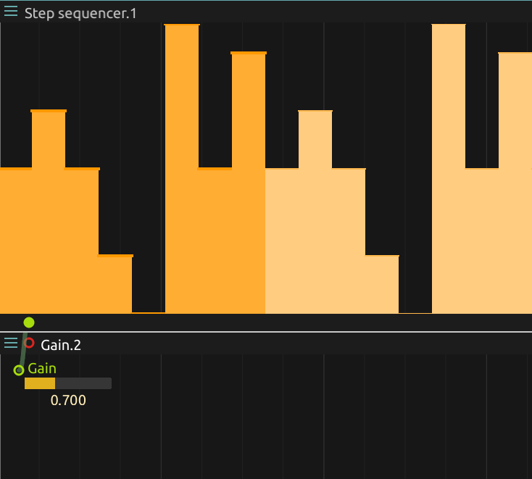Click the empty fifth step column in the sequencer

click(x=149, y=169)
